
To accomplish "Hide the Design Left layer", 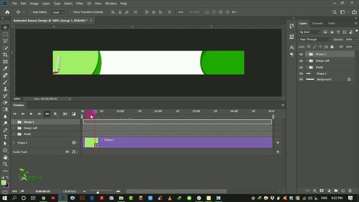I will pos(301,61).
